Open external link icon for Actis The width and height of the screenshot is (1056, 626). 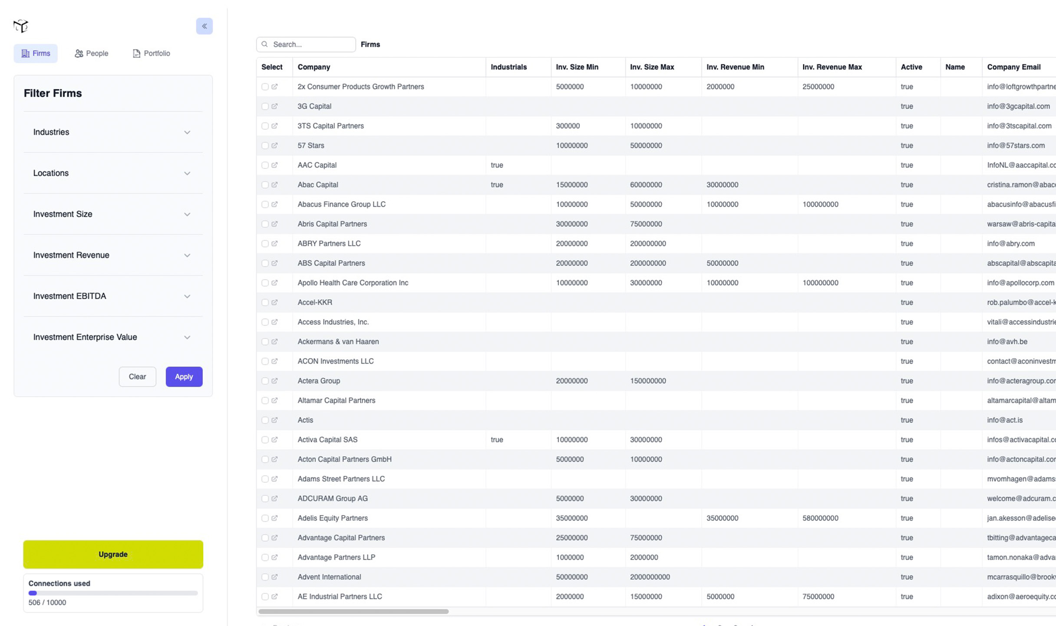point(274,420)
